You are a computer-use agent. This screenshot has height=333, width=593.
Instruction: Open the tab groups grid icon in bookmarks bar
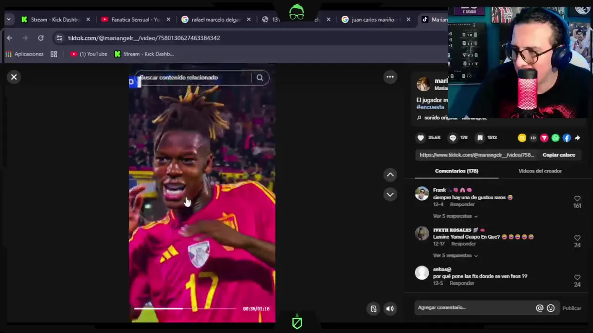pos(54,54)
